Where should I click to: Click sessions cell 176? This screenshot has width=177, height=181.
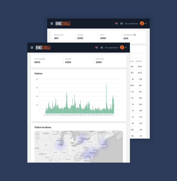point(140,117)
